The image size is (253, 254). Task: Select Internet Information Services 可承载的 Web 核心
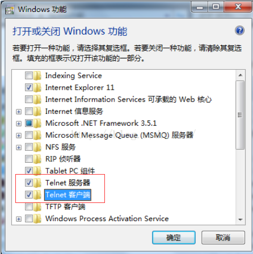click(128, 99)
